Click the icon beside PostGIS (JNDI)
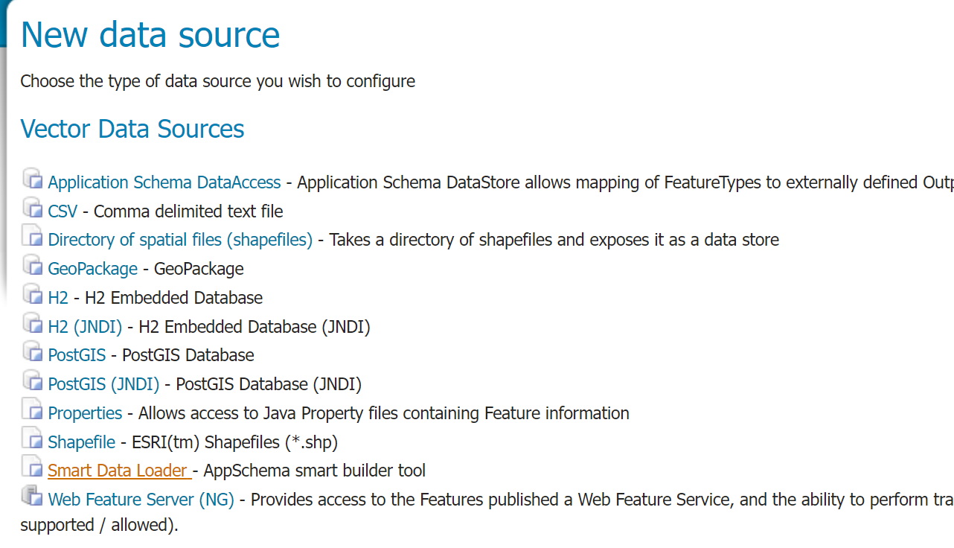Image resolution: width=954 pixels, height=548 pixels. [x=32, y=381]
